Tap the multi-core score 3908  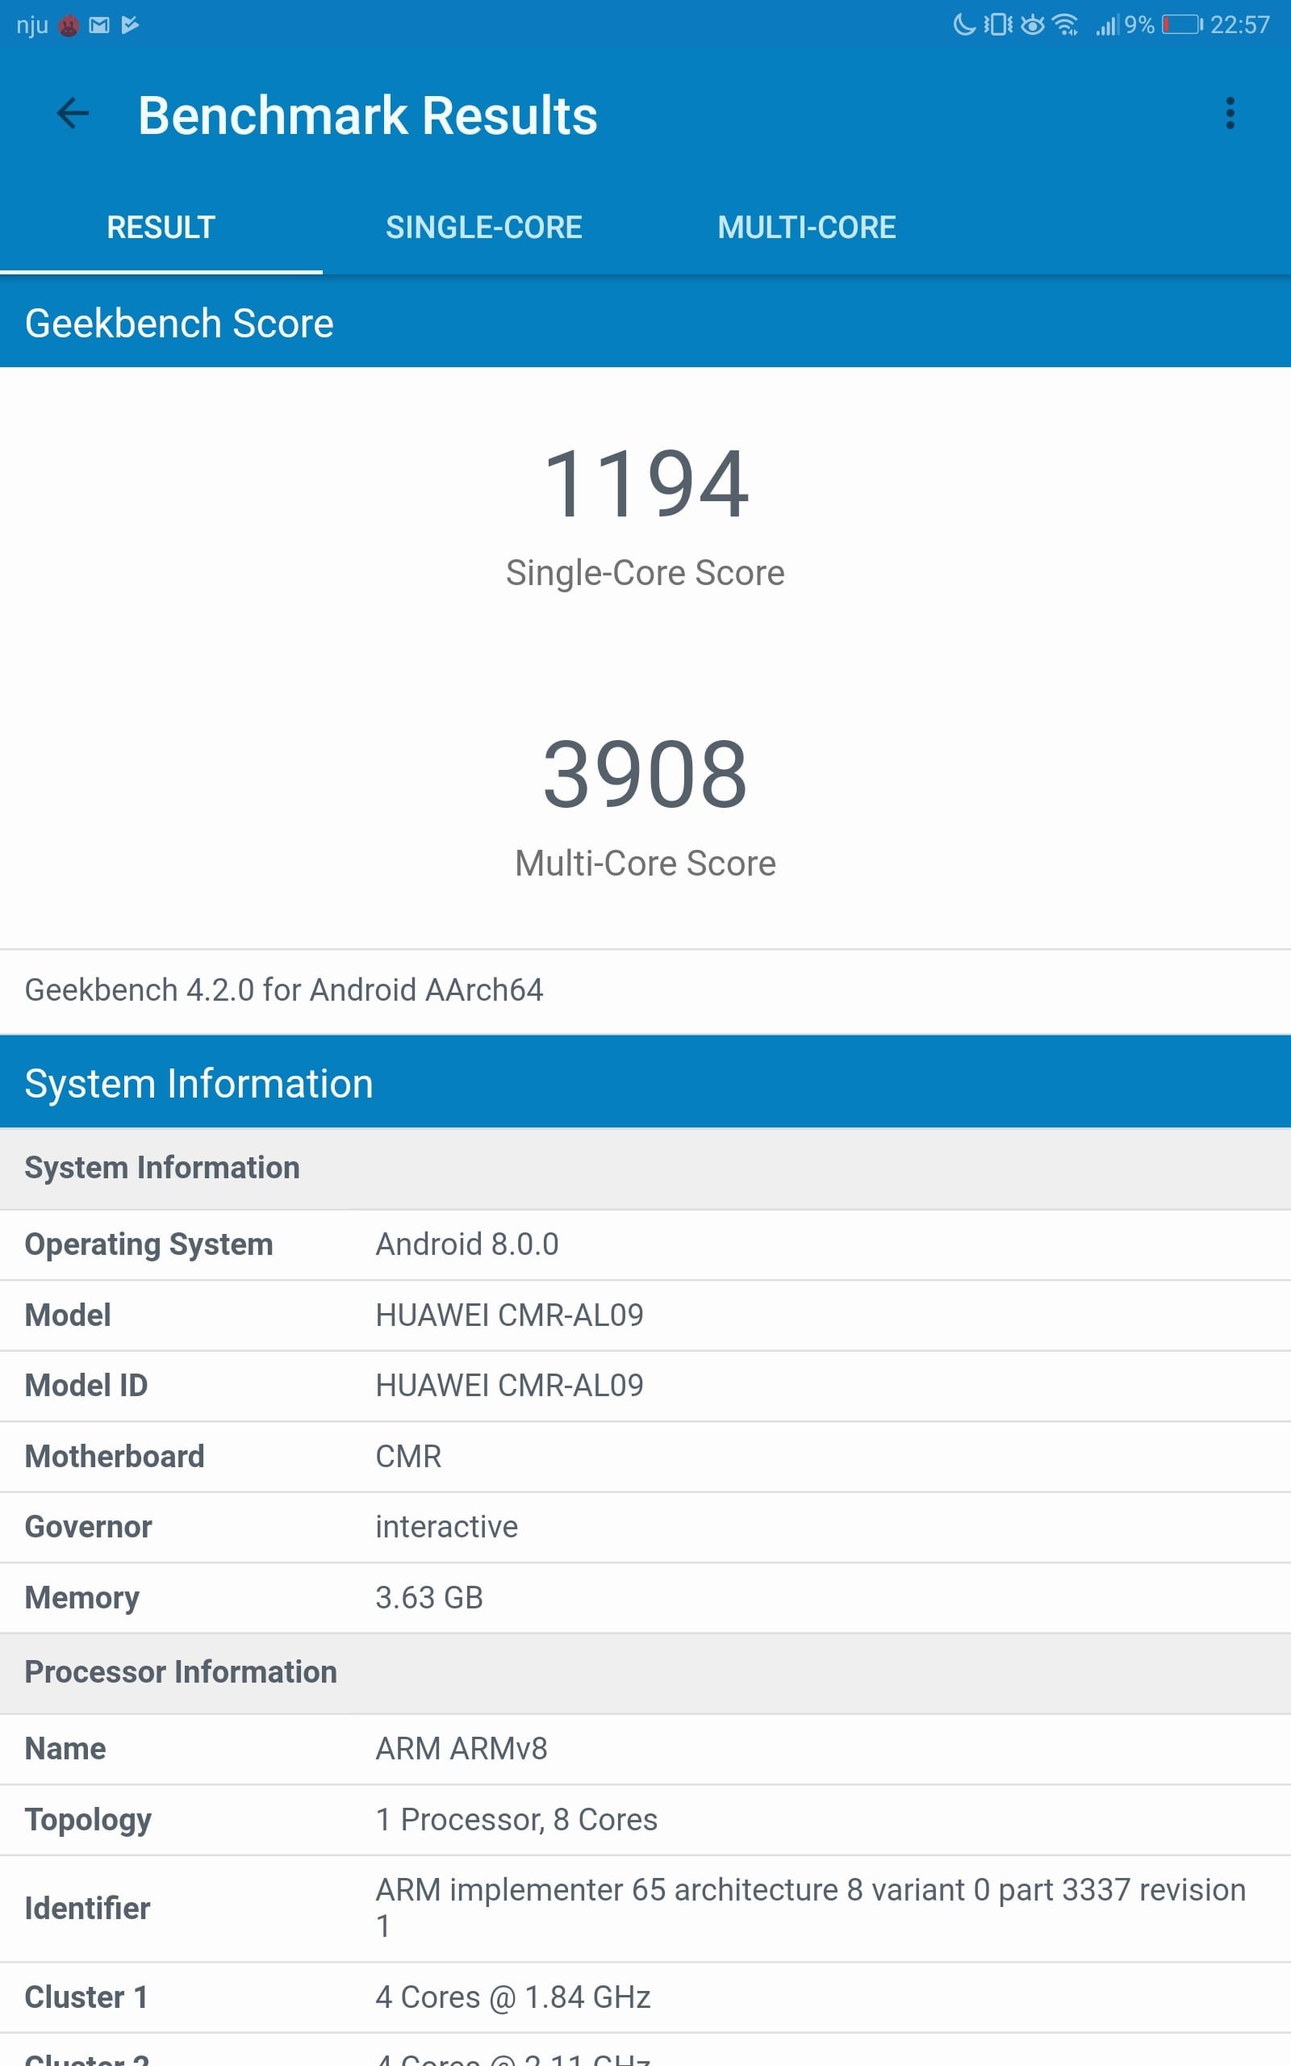[x=645, y=774]
